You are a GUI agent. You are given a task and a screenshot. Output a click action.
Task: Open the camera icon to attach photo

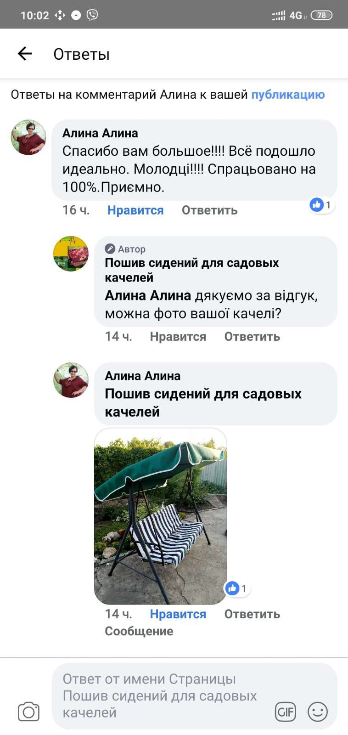click(28, 712)
